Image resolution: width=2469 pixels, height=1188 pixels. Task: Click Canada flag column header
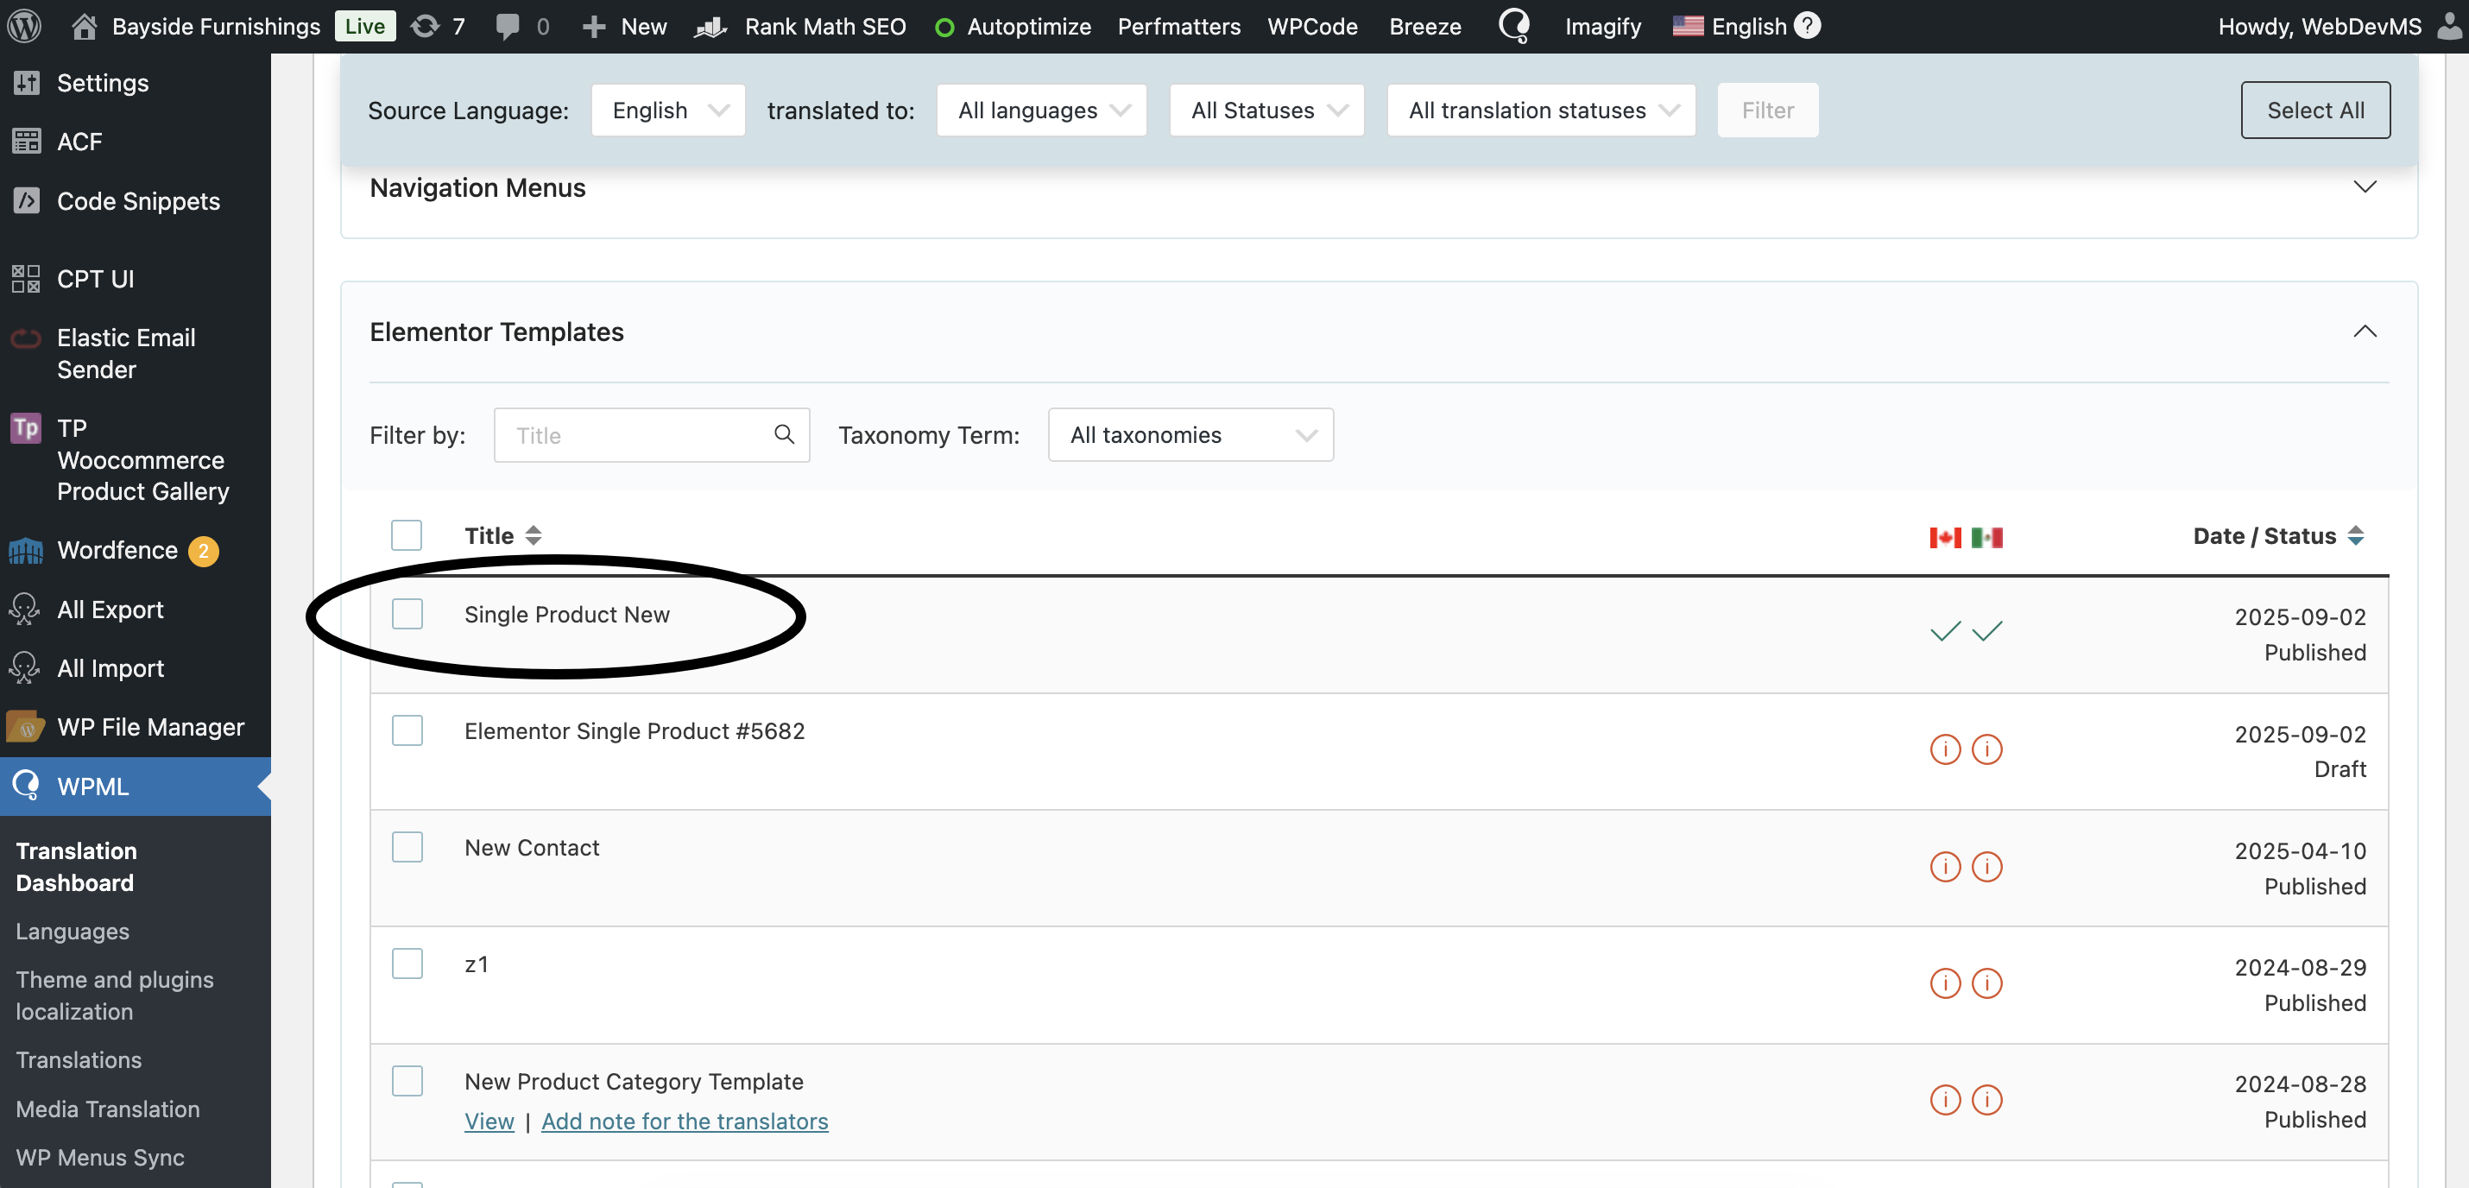click(x=1945, y=537)
